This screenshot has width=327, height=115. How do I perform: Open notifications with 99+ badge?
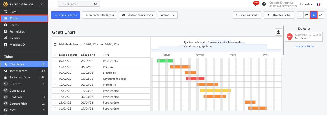click(x=256, y=4)
